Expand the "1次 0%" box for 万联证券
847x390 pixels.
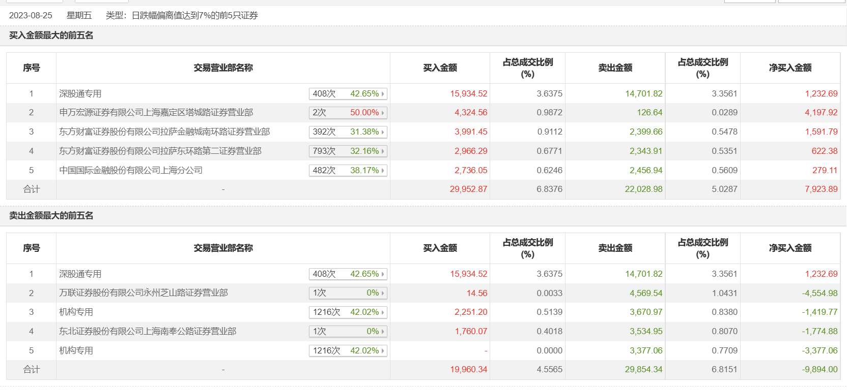pos(348,293)
